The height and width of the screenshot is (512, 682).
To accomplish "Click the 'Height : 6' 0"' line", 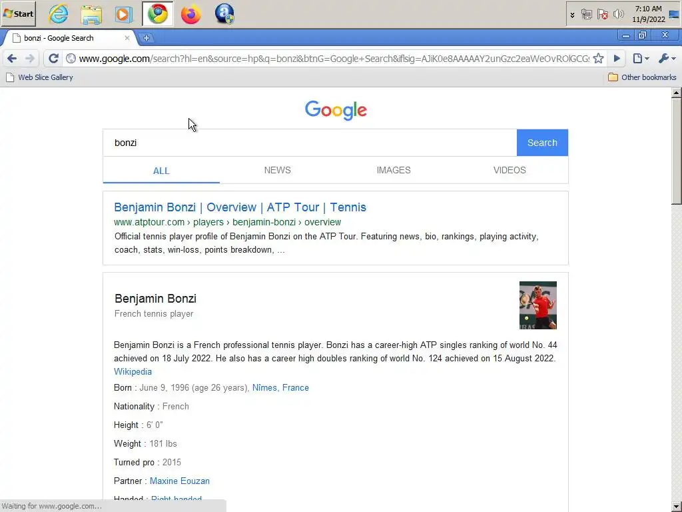I will pos(139,425).
